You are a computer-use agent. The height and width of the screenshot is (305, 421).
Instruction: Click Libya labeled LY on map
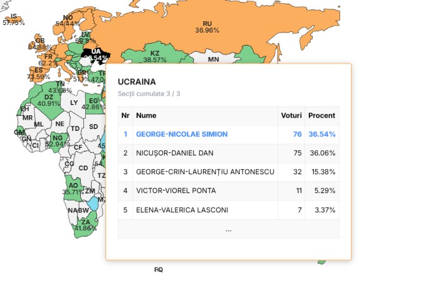click(x=73, y=103)
